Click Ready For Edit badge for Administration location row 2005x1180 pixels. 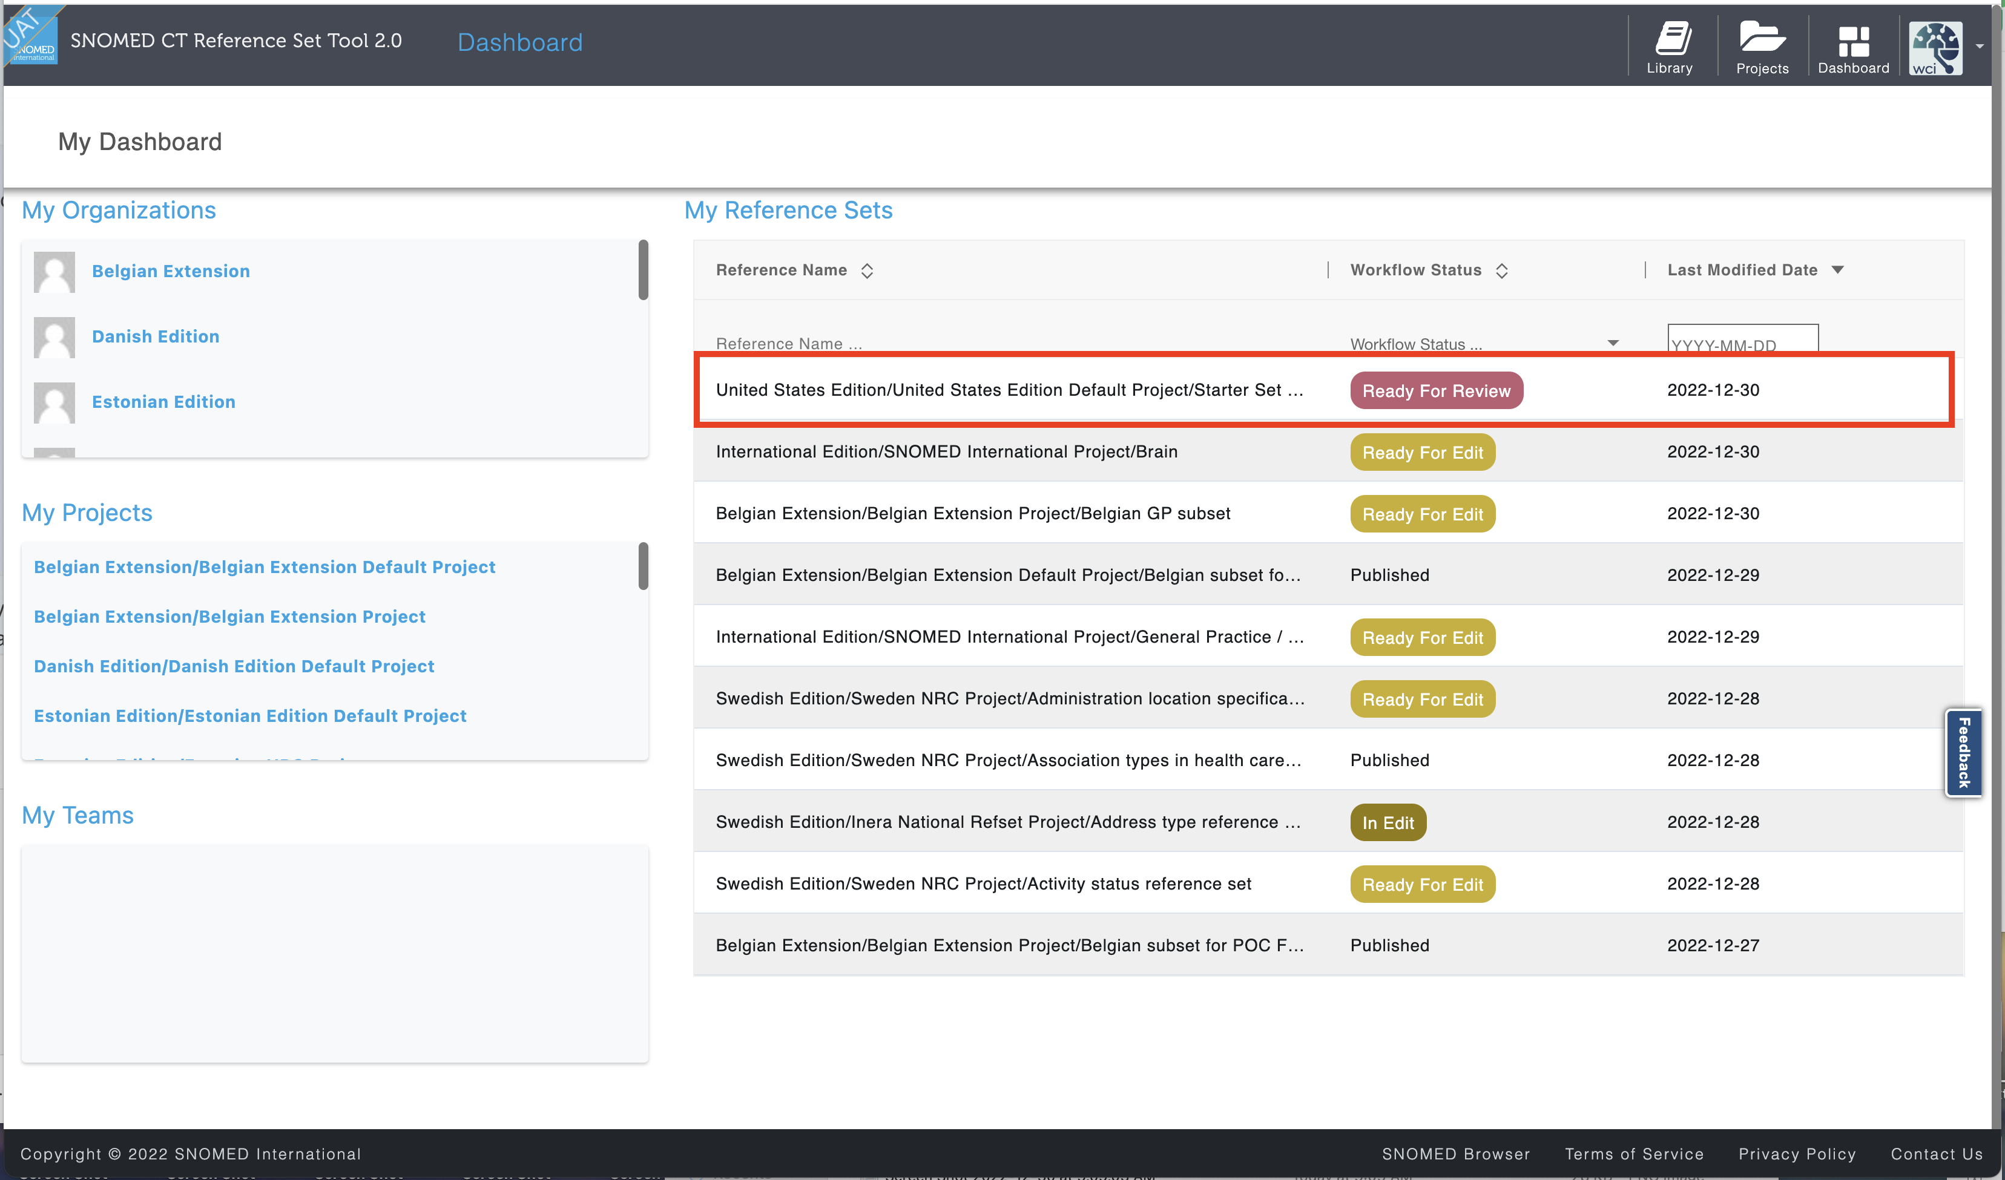1423,700
